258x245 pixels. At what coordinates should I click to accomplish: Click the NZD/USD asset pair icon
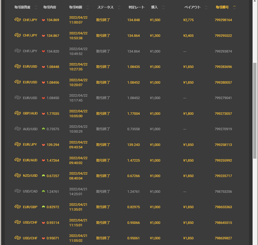click(18, 176)
